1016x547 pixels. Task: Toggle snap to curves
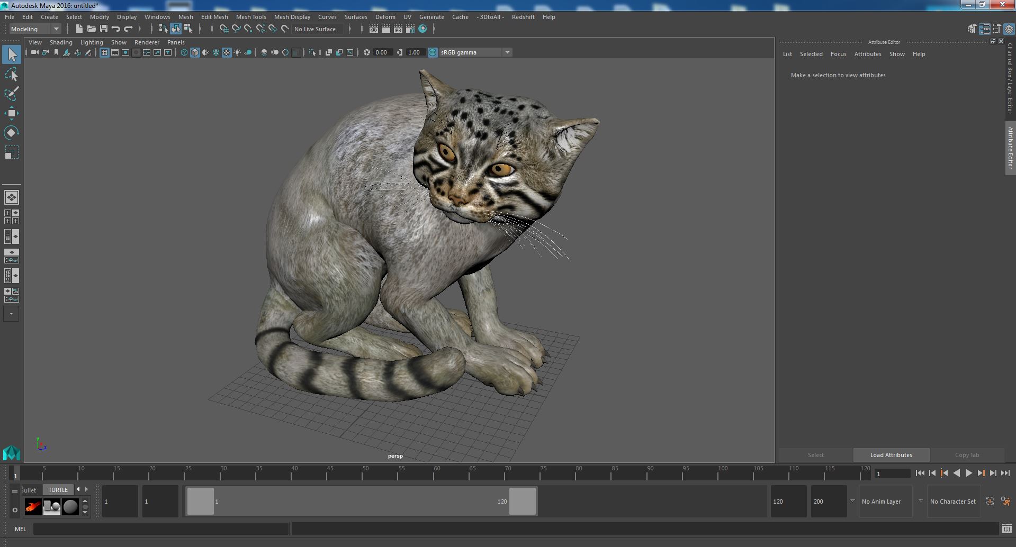point(236,29)
